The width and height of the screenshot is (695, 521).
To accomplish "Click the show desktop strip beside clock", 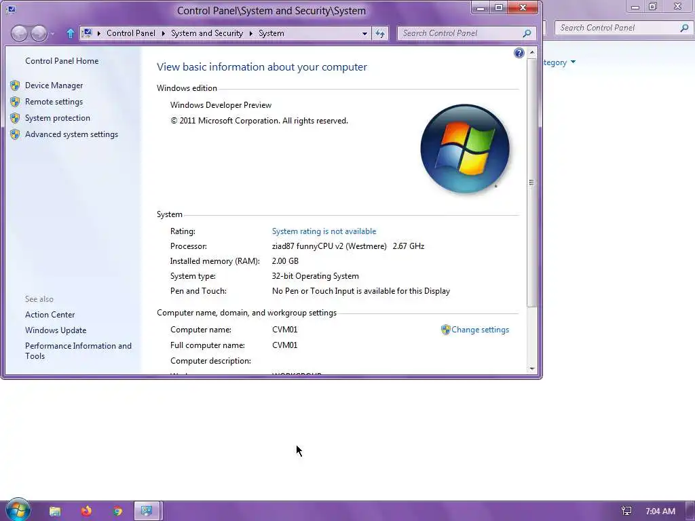I will (690, 512).
